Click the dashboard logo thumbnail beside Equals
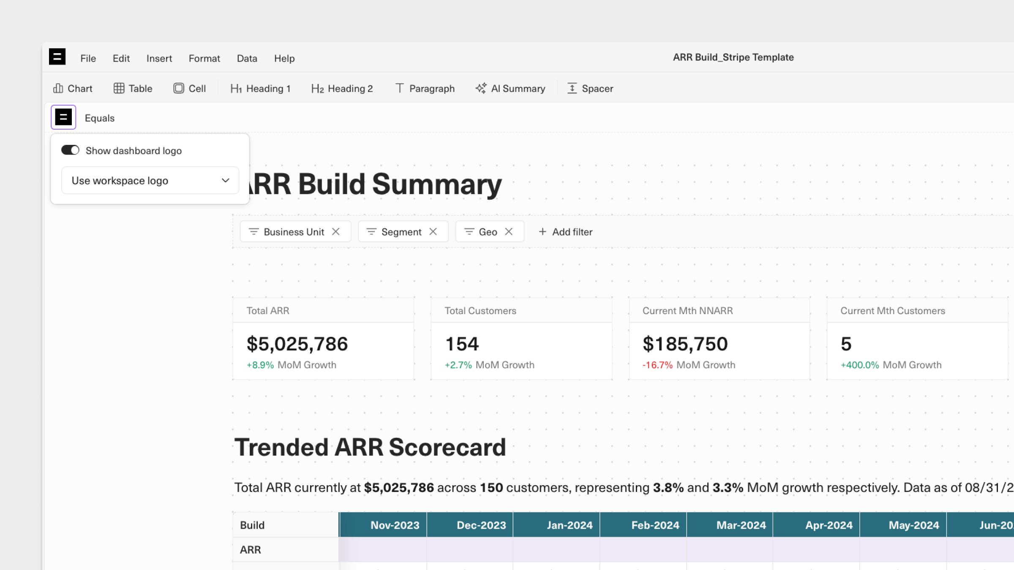The image size is (1014, 570). coord(63,117)
